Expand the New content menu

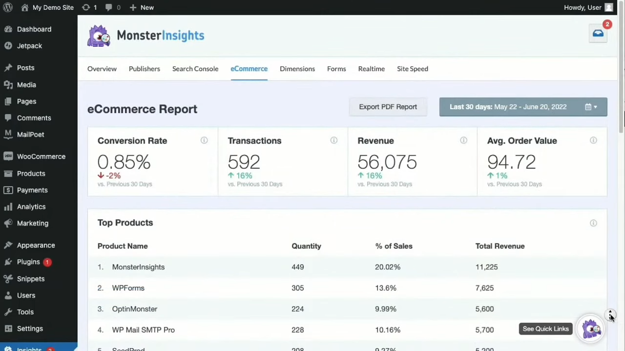click(x=142, y=7)
